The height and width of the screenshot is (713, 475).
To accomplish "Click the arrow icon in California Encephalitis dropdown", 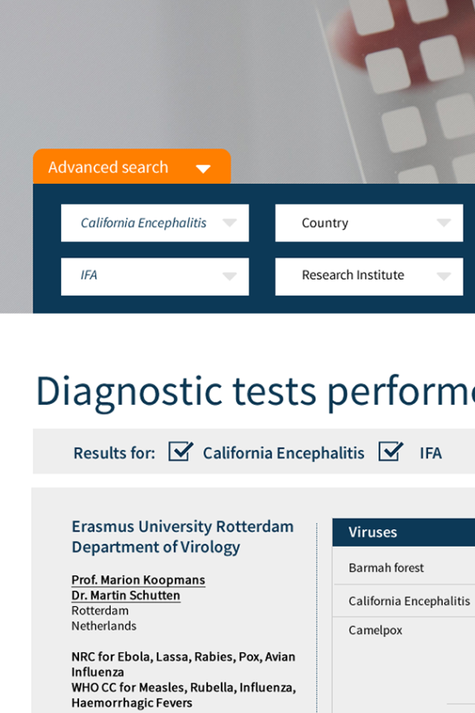I will [229, 223].
